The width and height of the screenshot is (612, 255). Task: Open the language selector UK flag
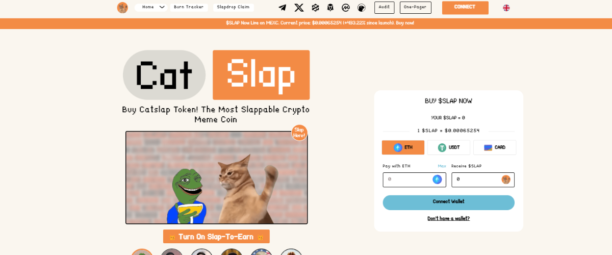pyautogui.click(x=506, y=8)
